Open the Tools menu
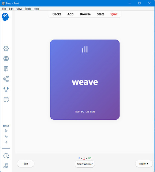Screen dimensions: 155x172 tap(28, 9)
